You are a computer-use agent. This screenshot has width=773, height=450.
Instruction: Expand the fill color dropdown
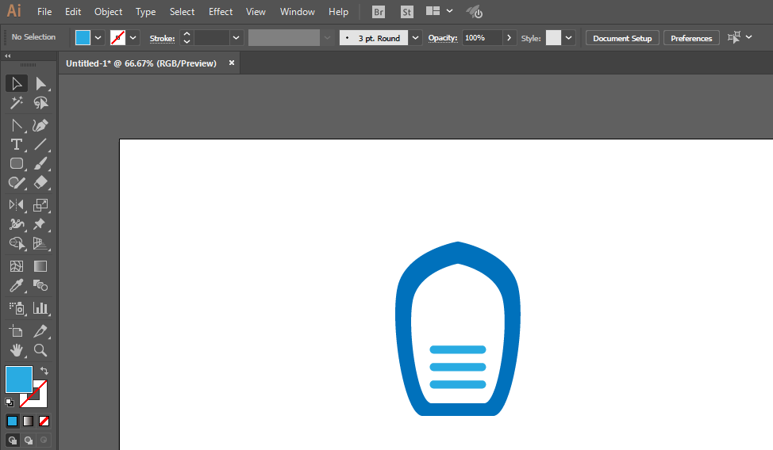(98, 38)
